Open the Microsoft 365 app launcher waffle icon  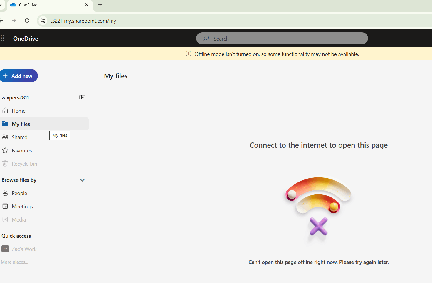coord(3,38)
